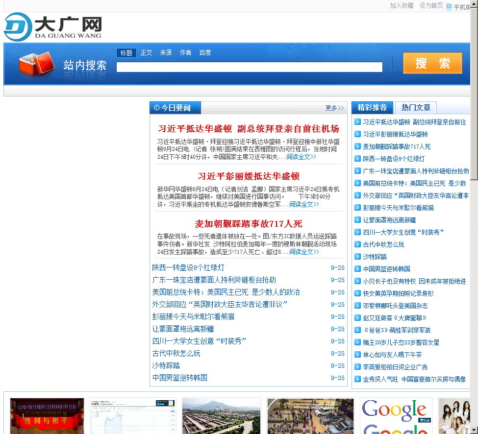Image resolution: width=478 pixels, height=434 pixels.
Task: Click the Da Guang Wang logo
Action: pos(52,27)
